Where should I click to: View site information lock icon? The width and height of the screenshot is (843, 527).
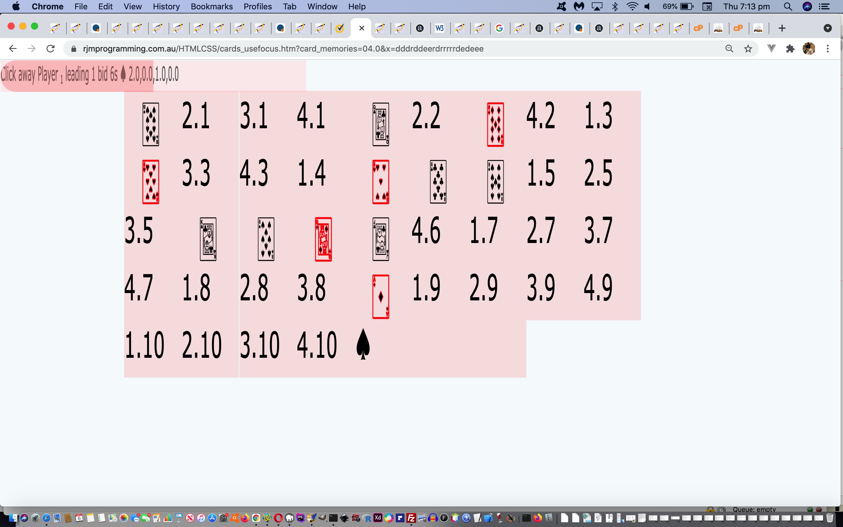73,49
